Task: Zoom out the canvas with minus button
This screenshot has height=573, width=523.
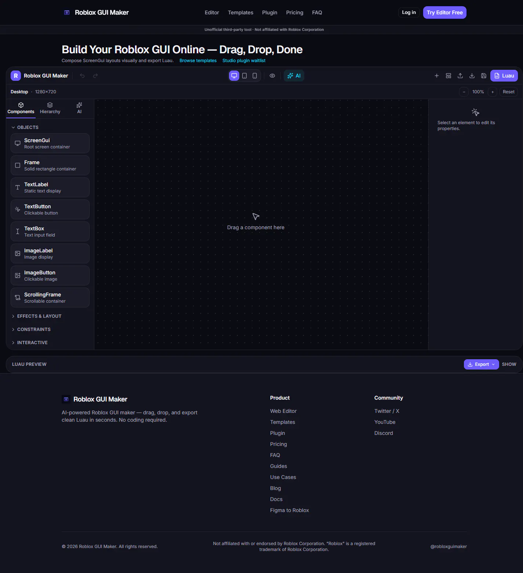Action: pyautogui.click(x=464, y=92)
